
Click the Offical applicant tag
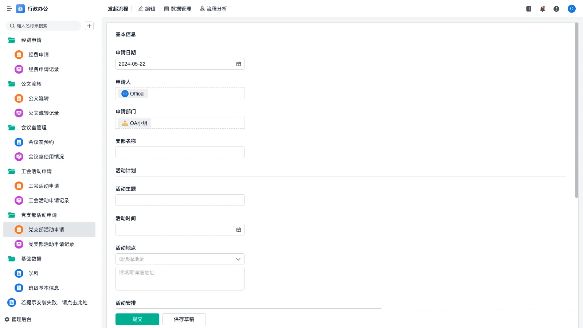pyautogui.click(x=133, y=94)
